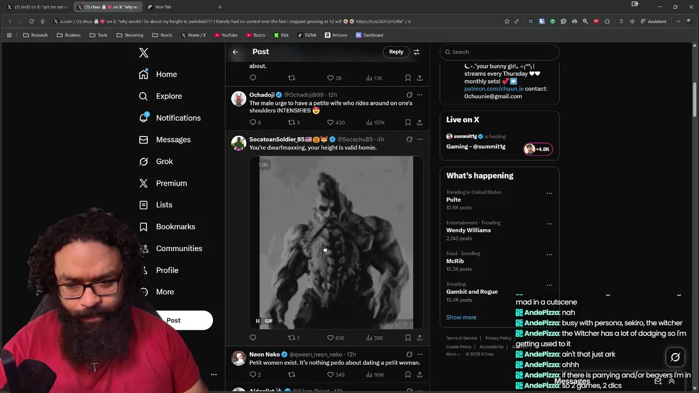Viewport: 699px width, 393px height.
Task: Open more options on SocatoanSoldier_85's reply
Action: [419, 139]
